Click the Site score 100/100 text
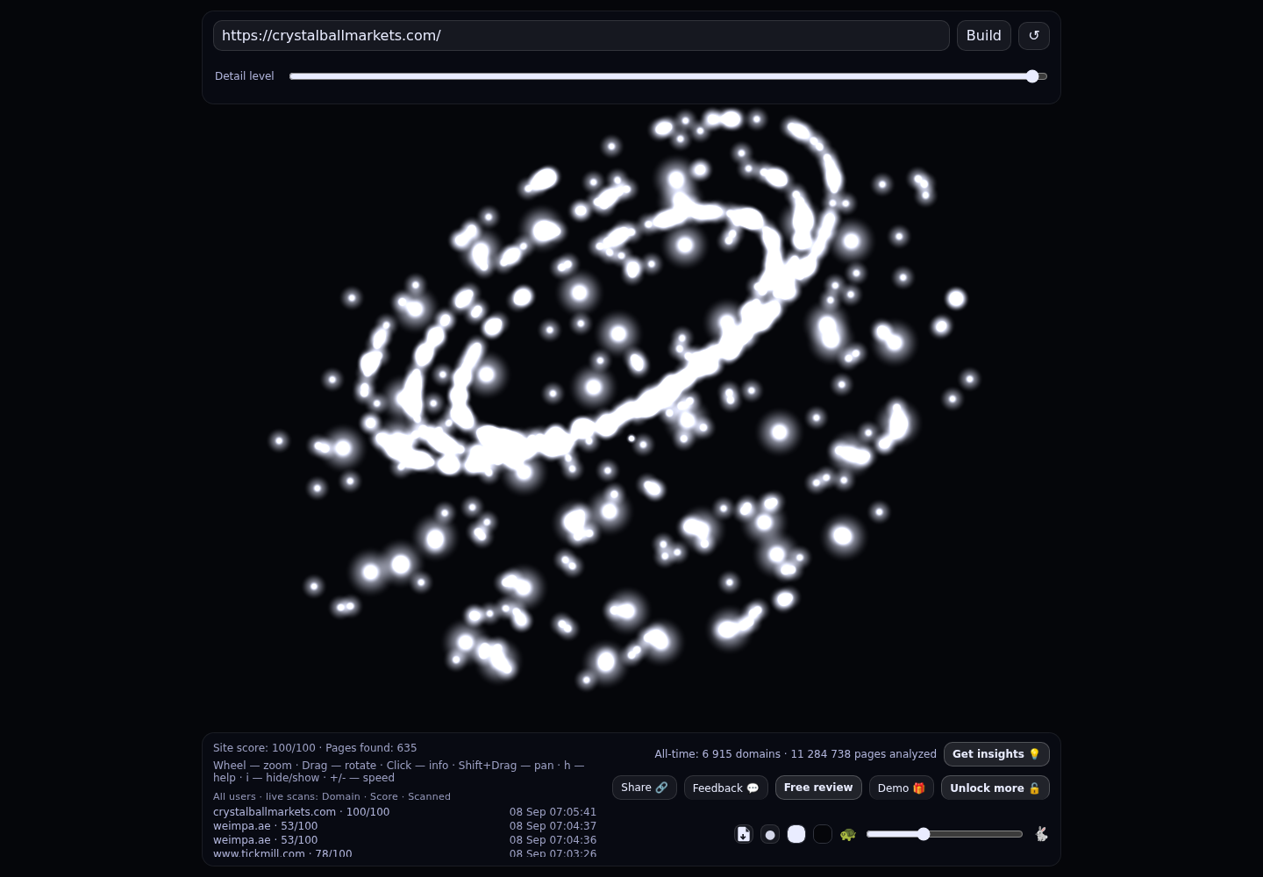 click(264, 748)
